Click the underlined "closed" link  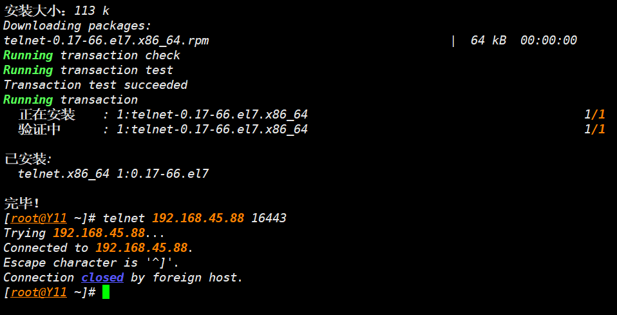tap(102, 278)
